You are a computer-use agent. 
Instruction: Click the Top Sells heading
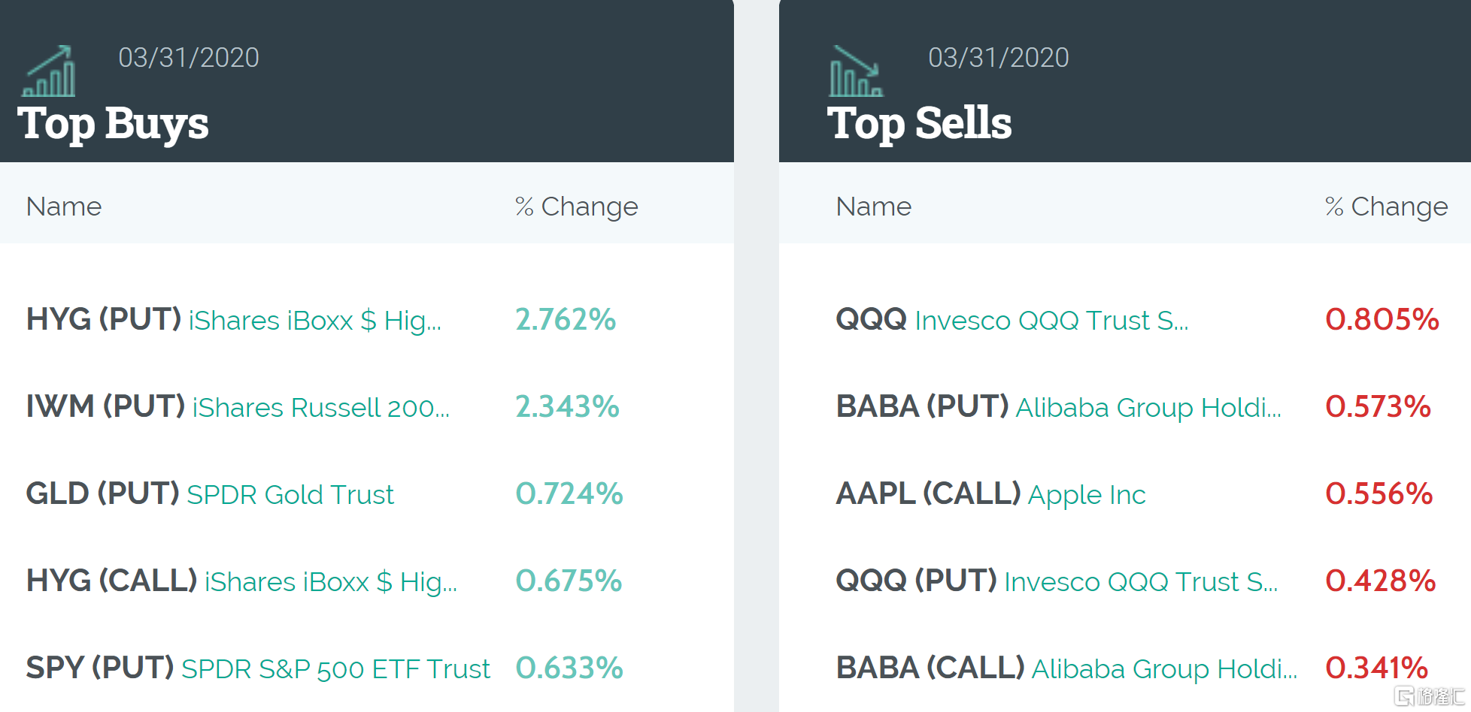pos(919,123)
